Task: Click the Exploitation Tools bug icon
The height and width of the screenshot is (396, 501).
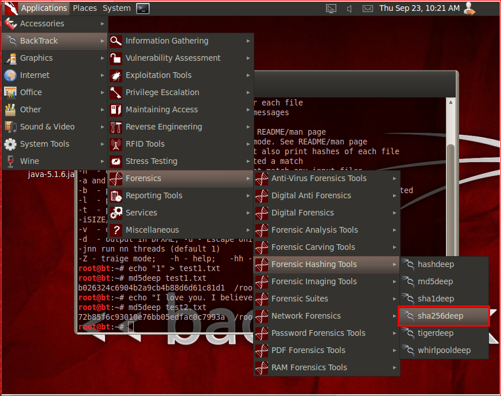Action: pyautogui.click(x=116, y=75)
